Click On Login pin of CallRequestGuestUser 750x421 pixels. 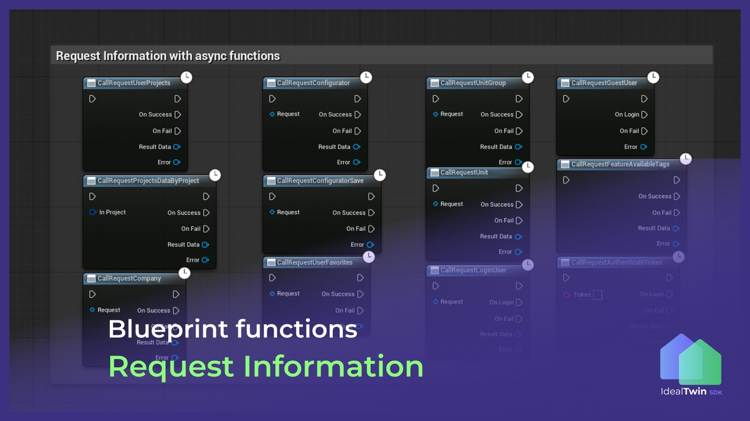[x=645, y=115]
